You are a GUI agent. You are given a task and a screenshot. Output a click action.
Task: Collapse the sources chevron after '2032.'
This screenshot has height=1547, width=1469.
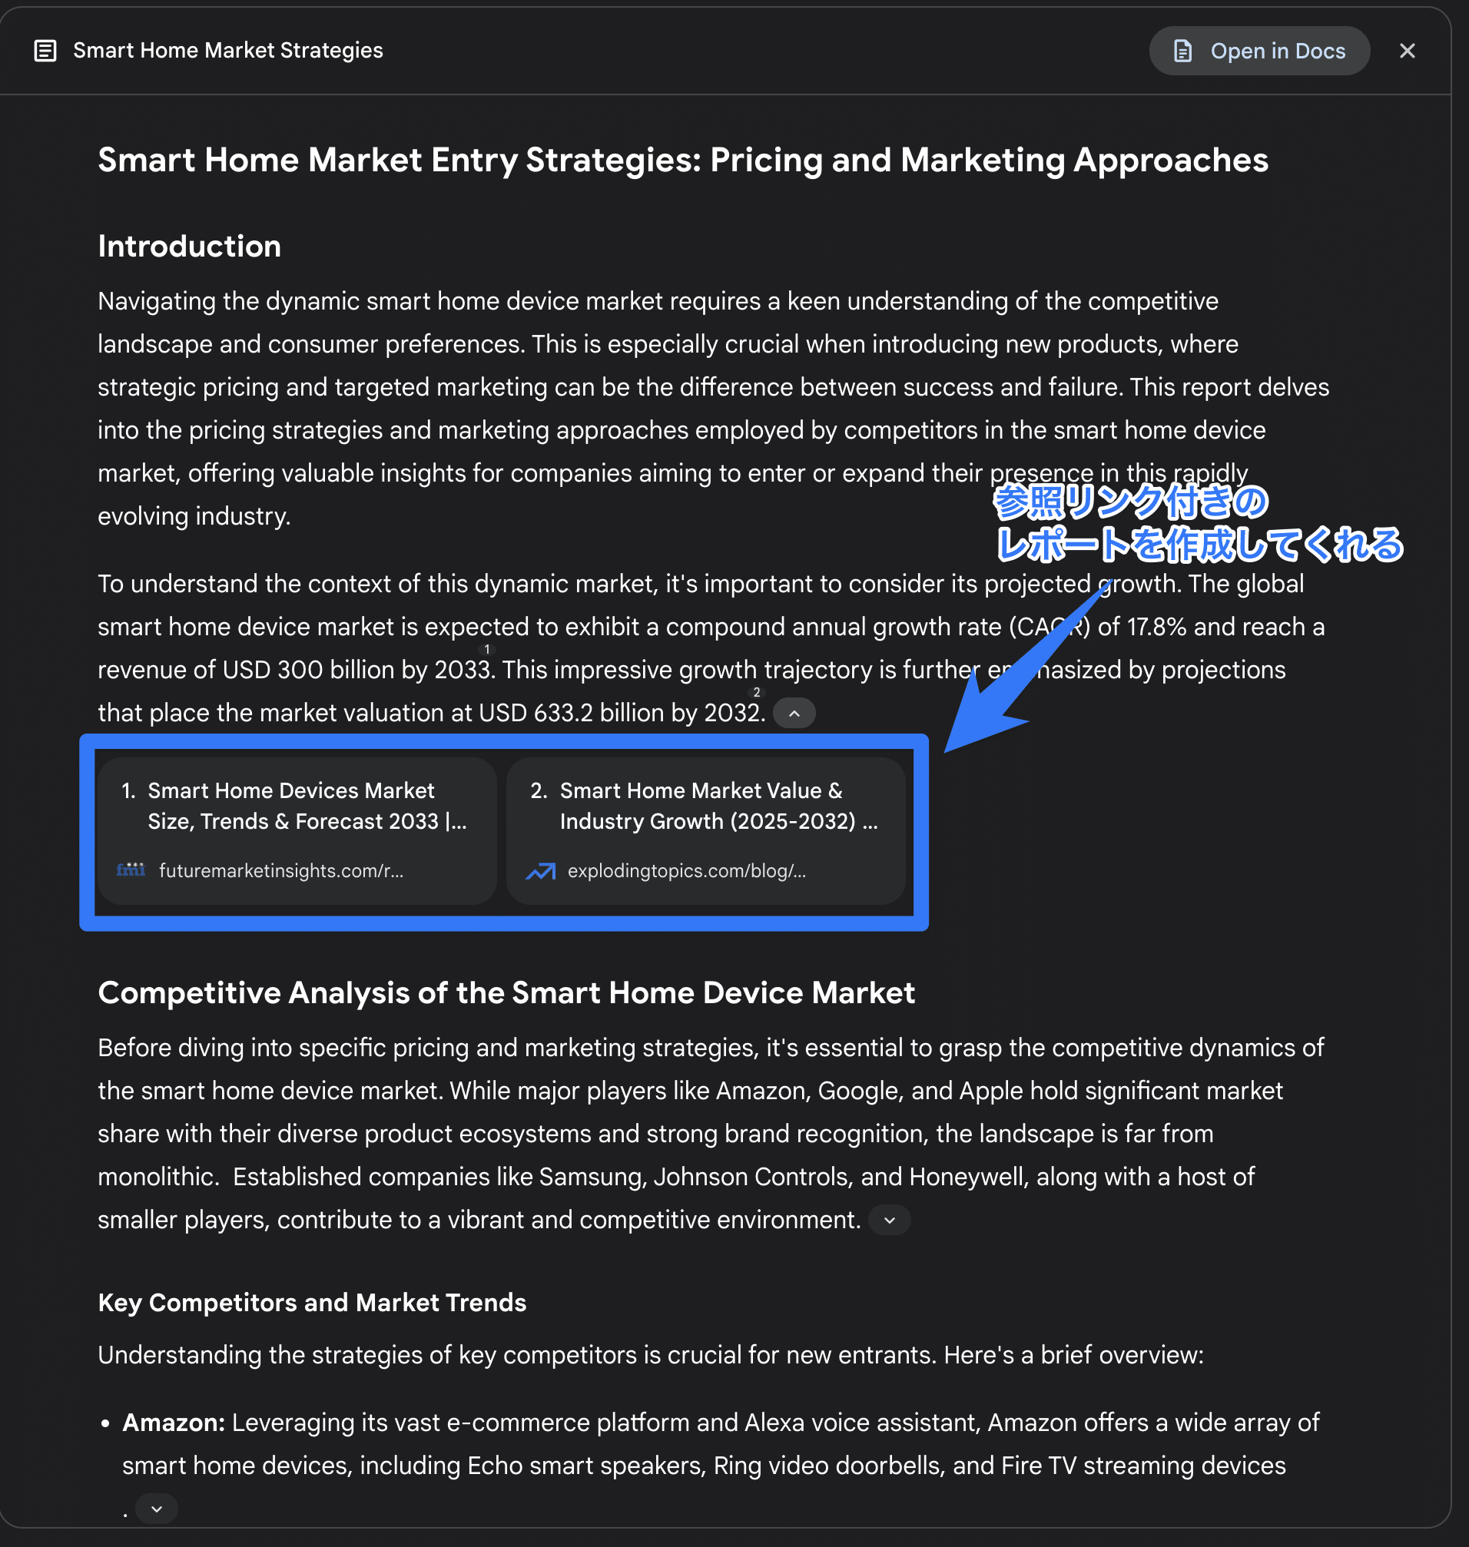794,714
